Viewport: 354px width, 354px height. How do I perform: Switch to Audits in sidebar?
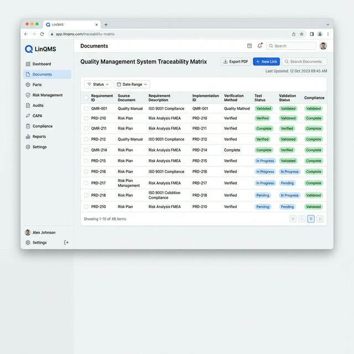[38, 105]
